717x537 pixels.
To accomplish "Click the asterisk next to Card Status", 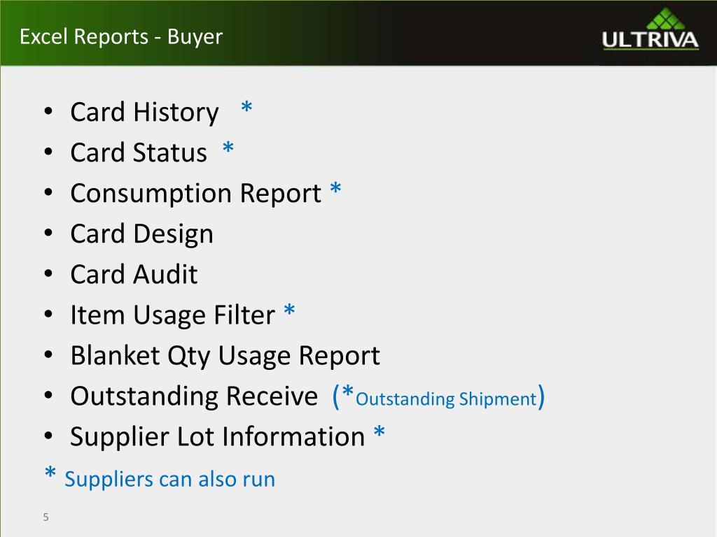I will coord(228,148).
